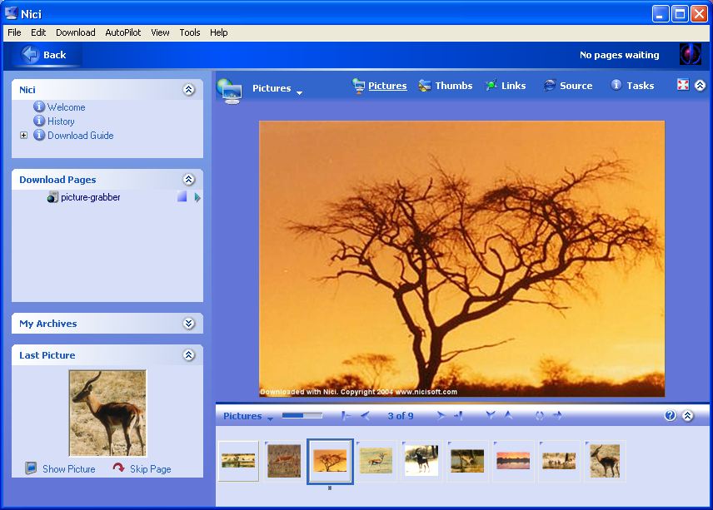Select the second thumbnail brown grass
Viewport: 713px width, 510px height.
[284, 461]
